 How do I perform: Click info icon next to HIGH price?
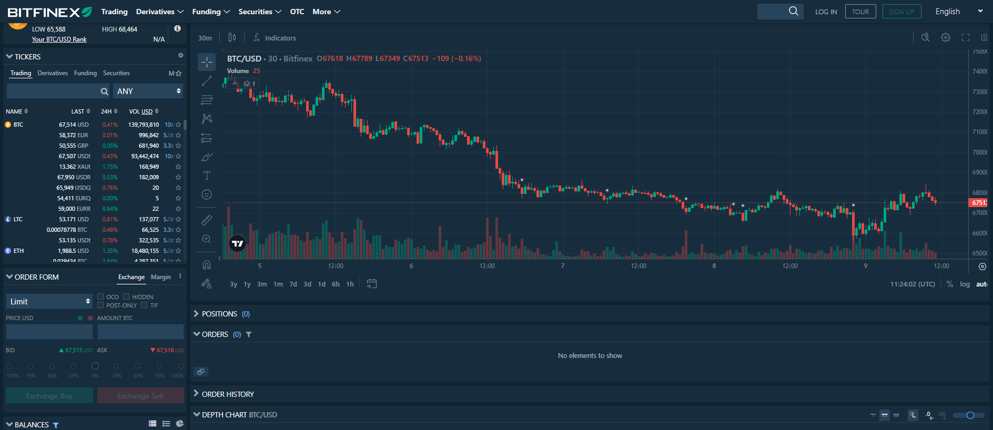point(177,28)
